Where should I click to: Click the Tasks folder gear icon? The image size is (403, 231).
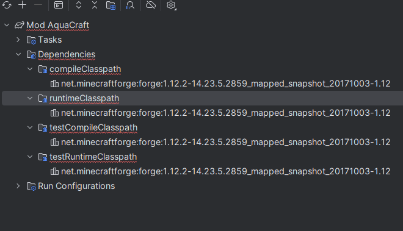(x=31, y=40)
